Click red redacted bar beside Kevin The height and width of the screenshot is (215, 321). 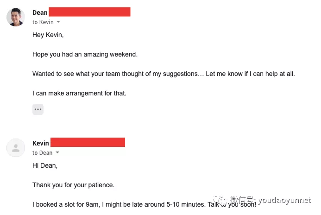click(x=88, y=142)
